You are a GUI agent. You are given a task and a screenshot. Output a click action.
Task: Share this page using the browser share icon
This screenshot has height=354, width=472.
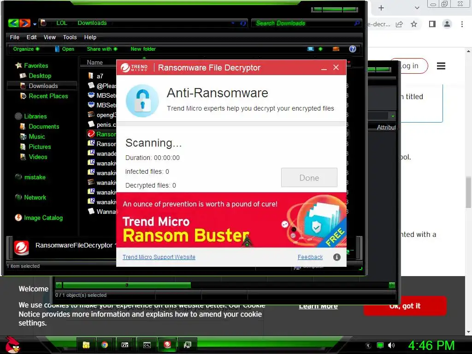399,24
